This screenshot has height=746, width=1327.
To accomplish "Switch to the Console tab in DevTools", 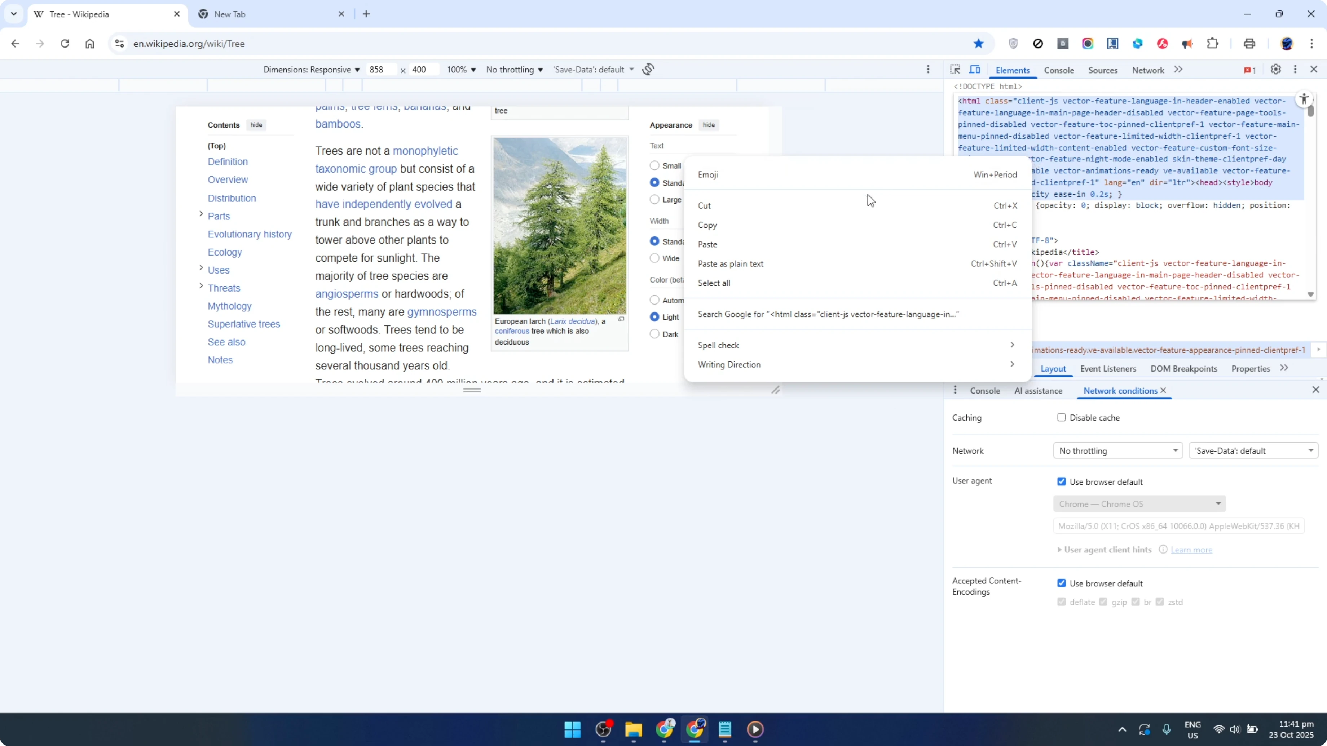I will 1059,70.
